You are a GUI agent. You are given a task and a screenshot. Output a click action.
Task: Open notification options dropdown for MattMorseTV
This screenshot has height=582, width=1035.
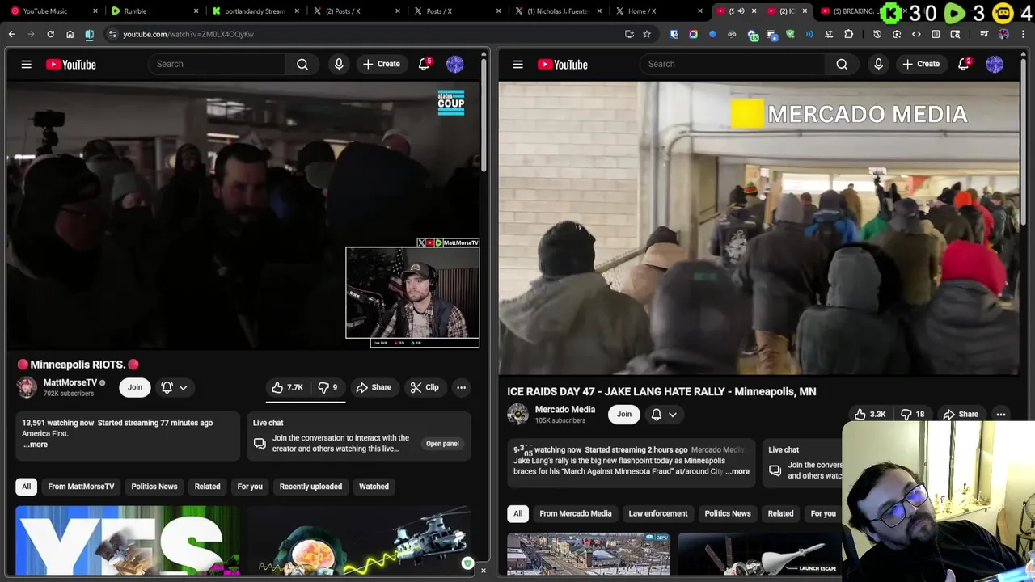coord(175,387)
